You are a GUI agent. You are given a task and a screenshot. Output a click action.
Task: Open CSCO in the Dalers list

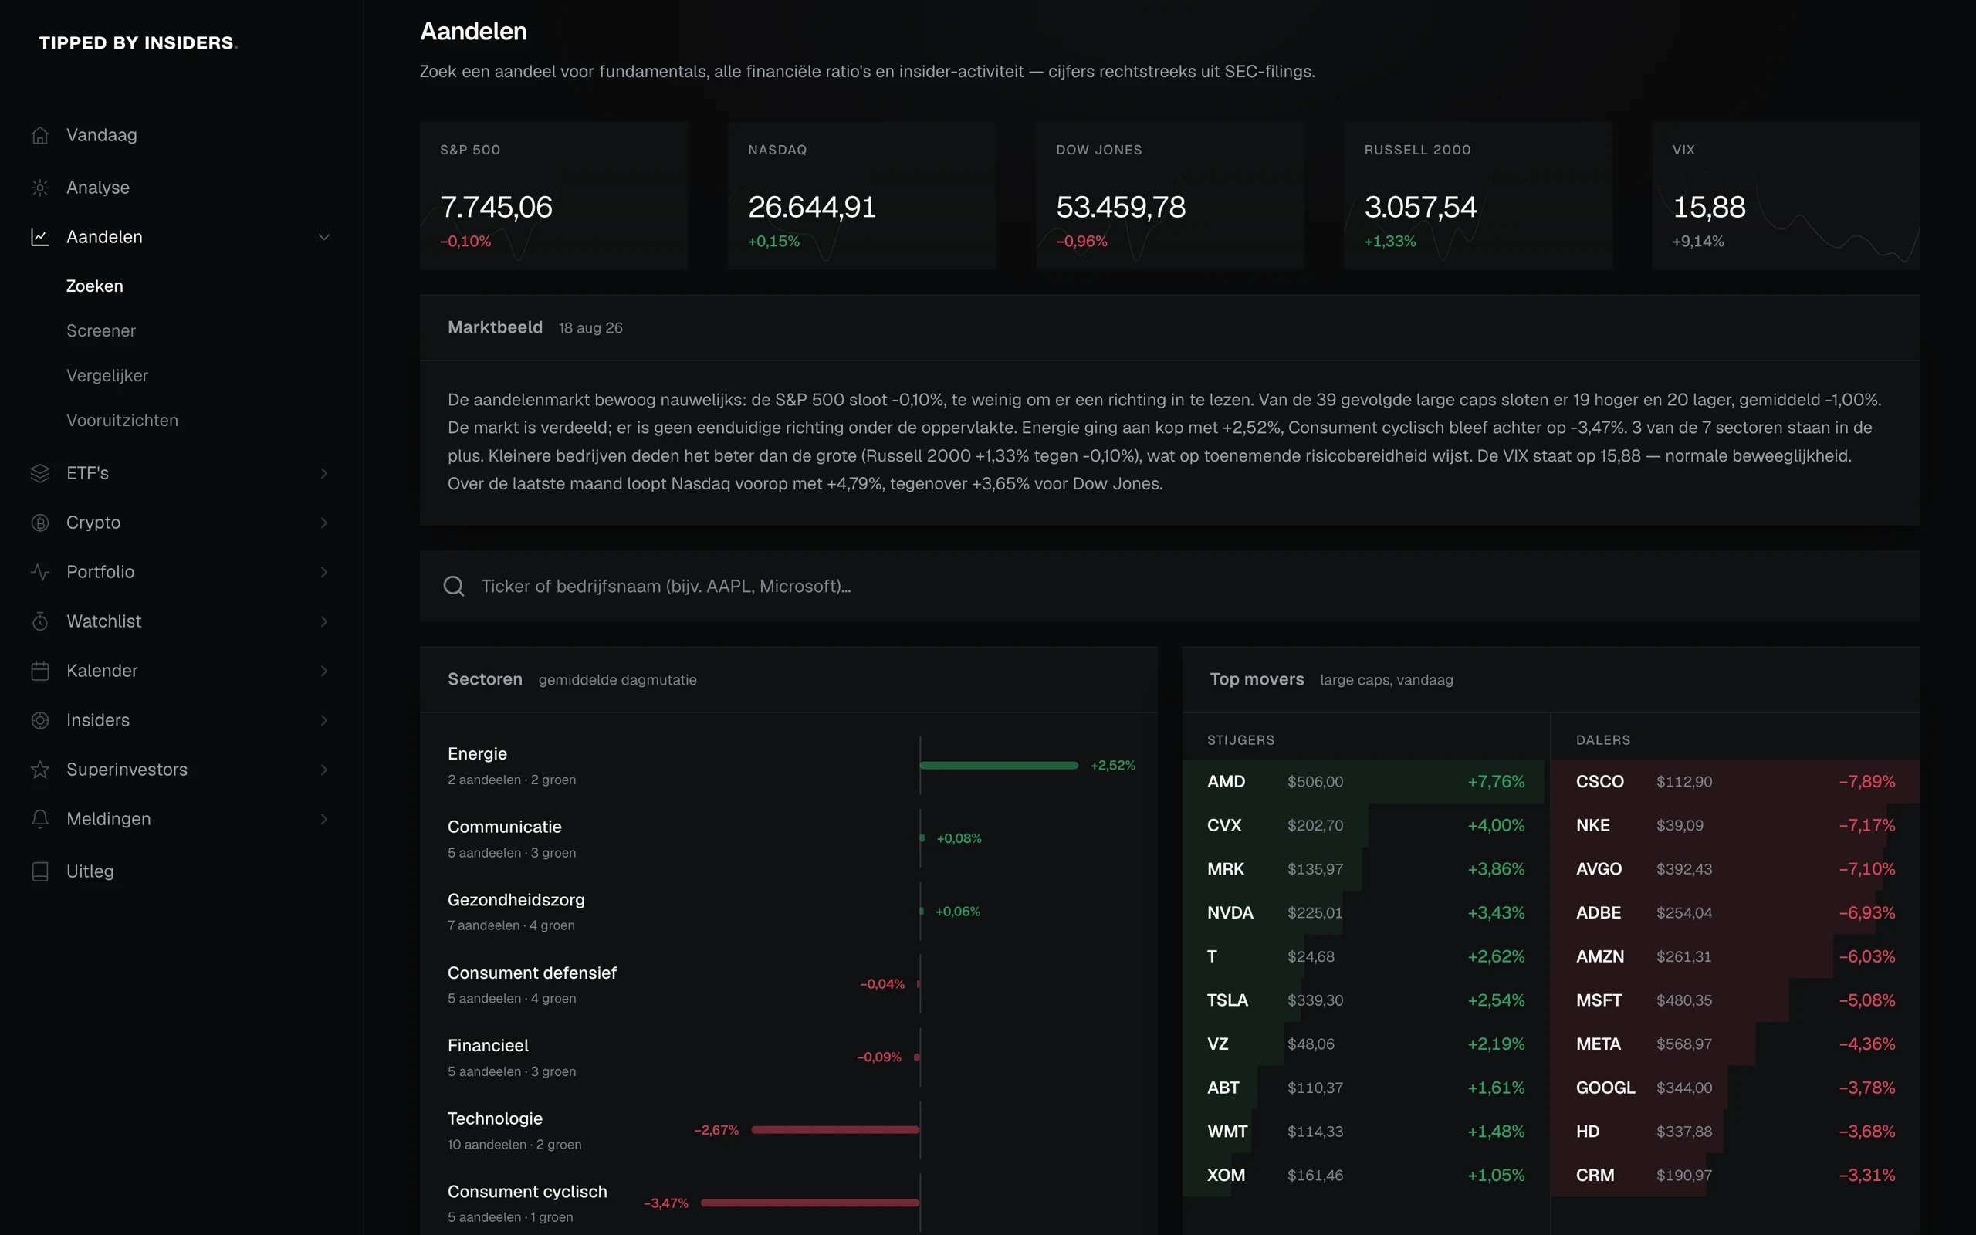pos(1736,782)
